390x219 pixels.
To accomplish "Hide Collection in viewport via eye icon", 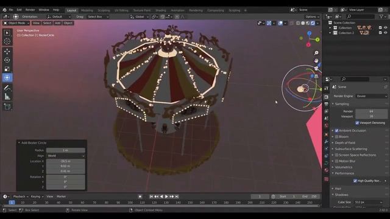I will (386, 28).
